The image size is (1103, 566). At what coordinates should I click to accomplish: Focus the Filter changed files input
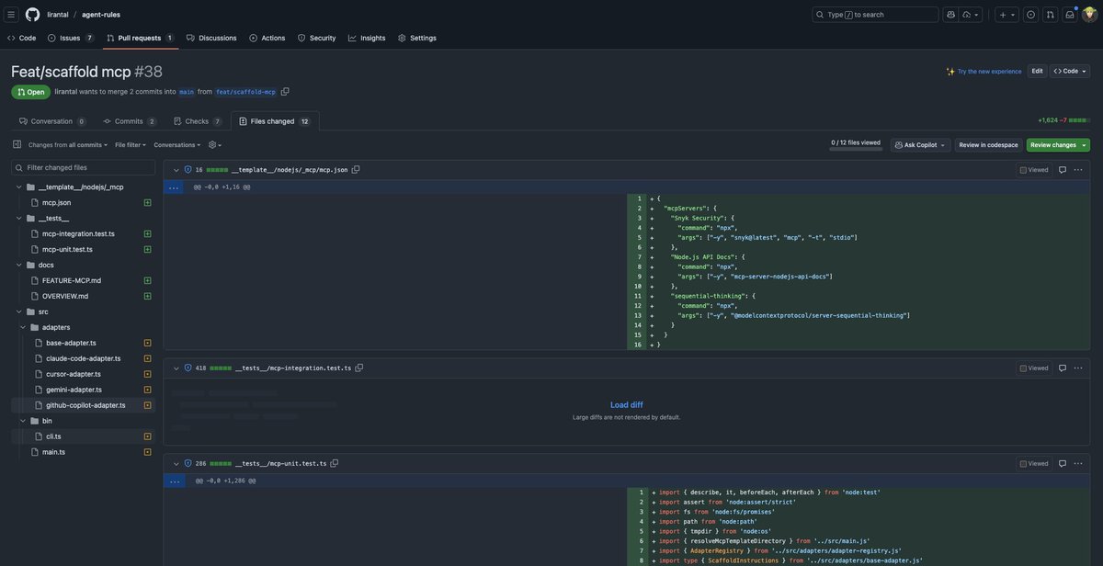pyautogui.click(x=83, y=167)
